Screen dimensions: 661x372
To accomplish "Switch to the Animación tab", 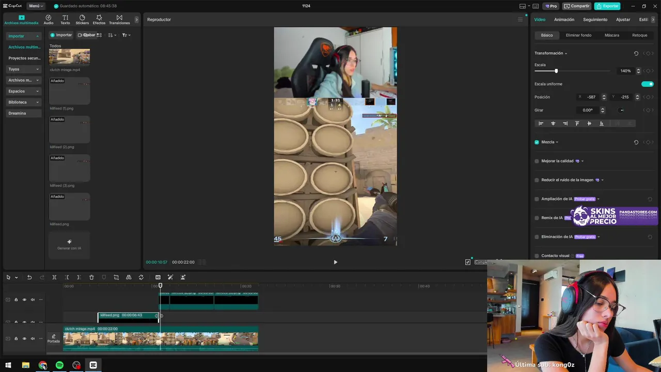I will click(x=564, y=20).
